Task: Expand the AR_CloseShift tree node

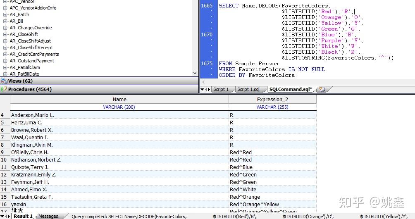Action: pyautogui.click(x=5, y=34)
